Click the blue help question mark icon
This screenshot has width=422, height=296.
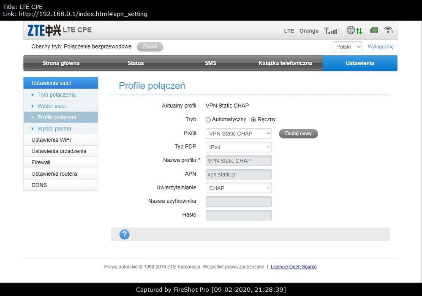tap(124, 234)
